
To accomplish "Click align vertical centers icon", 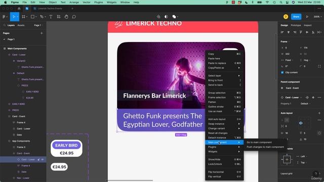I will point(307,32).
